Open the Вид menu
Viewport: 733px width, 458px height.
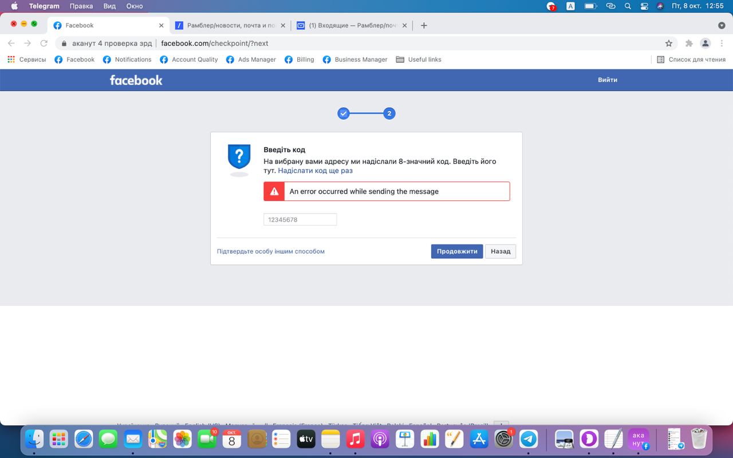[x=109, y=6]
